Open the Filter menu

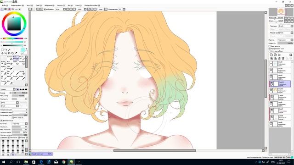tap(61, 5)
